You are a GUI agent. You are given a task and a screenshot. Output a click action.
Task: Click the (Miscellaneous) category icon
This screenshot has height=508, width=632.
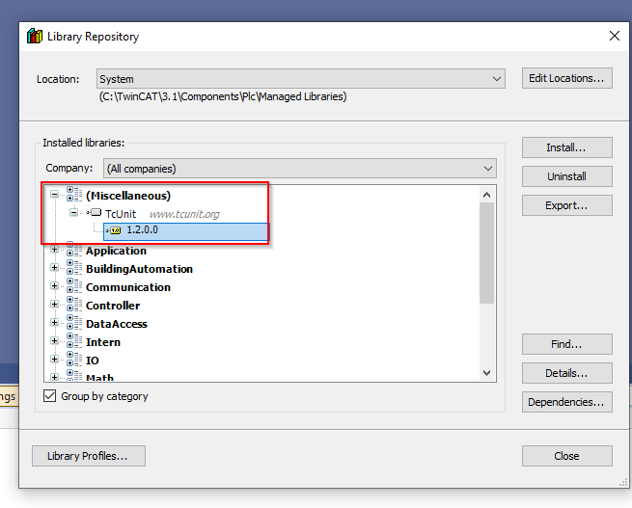pyautogui.click(x=73, y=194)
